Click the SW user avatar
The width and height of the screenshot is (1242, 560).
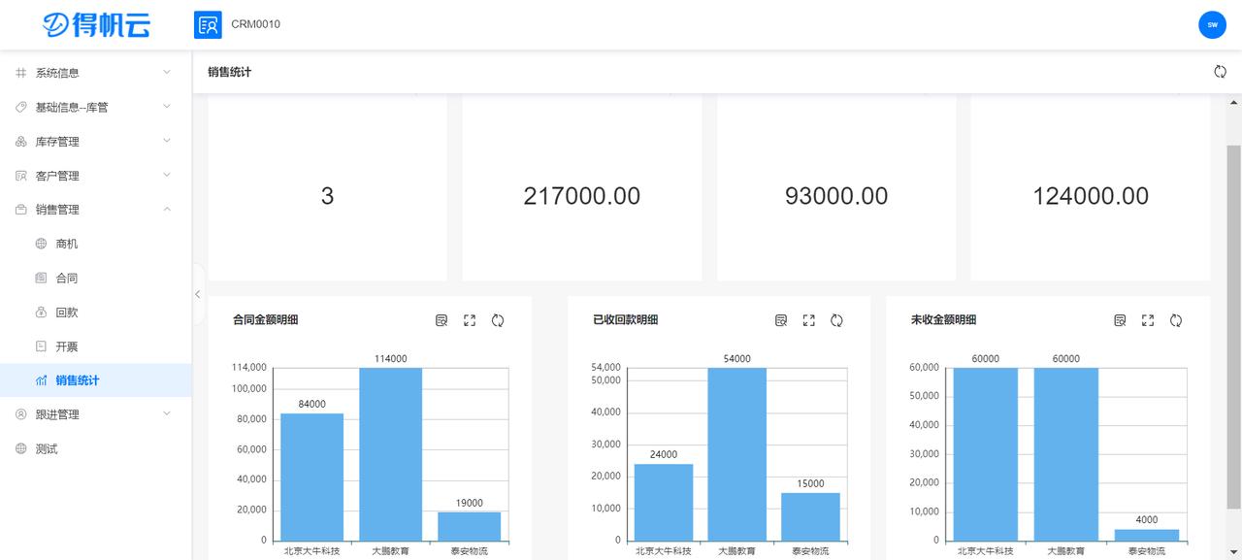(x=1212, y=24)
